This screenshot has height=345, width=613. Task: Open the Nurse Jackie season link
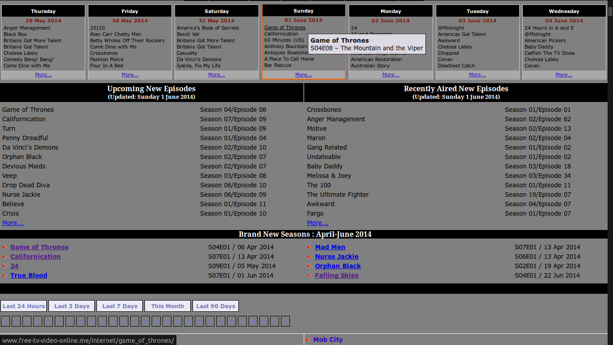(337, 257)
